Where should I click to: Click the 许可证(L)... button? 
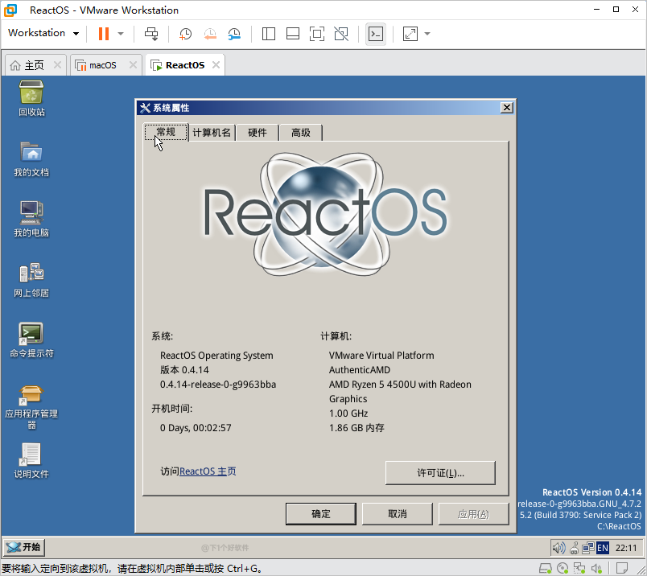pos(439,473)
